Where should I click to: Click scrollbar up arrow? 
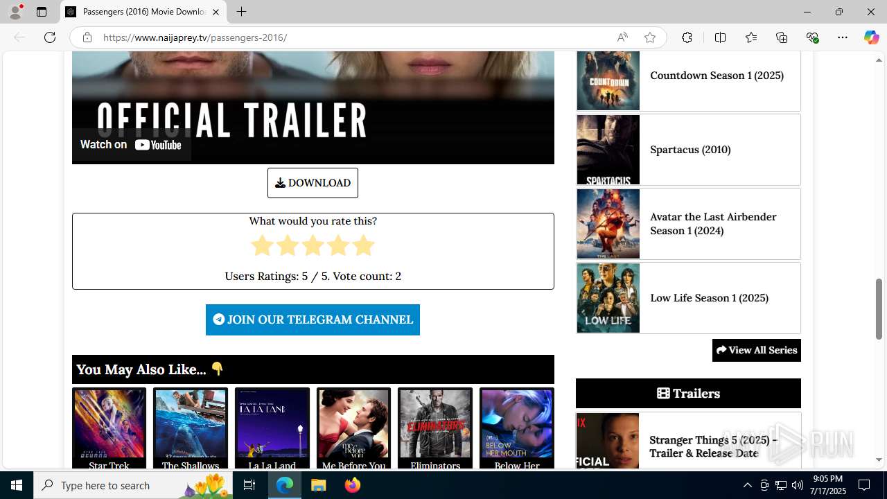[x=879, y=60]
